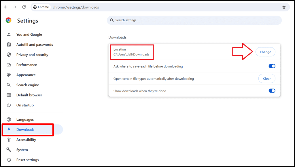The height and width of the screenshot is (167, 295).
Task: Reload the page with the refresh icon
Action: [24, 7]
